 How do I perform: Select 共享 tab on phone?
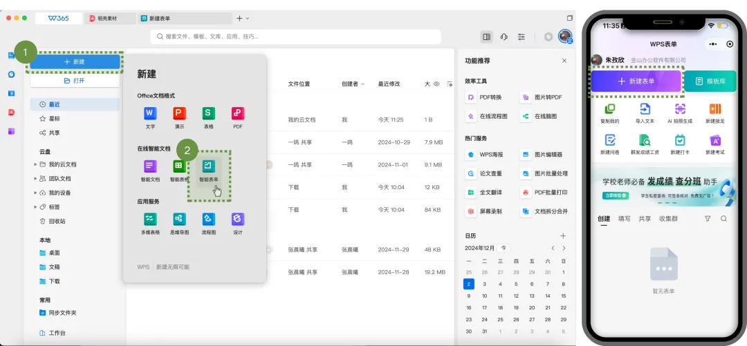click(x=645, y=219)
